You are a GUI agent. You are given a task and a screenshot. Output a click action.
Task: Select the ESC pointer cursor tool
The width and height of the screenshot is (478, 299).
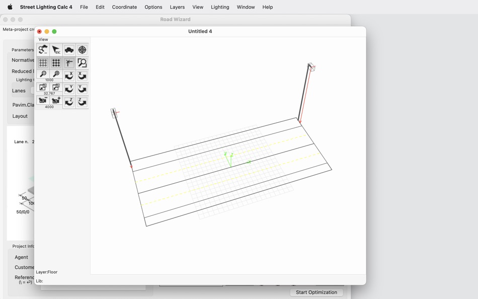point(56,49)
